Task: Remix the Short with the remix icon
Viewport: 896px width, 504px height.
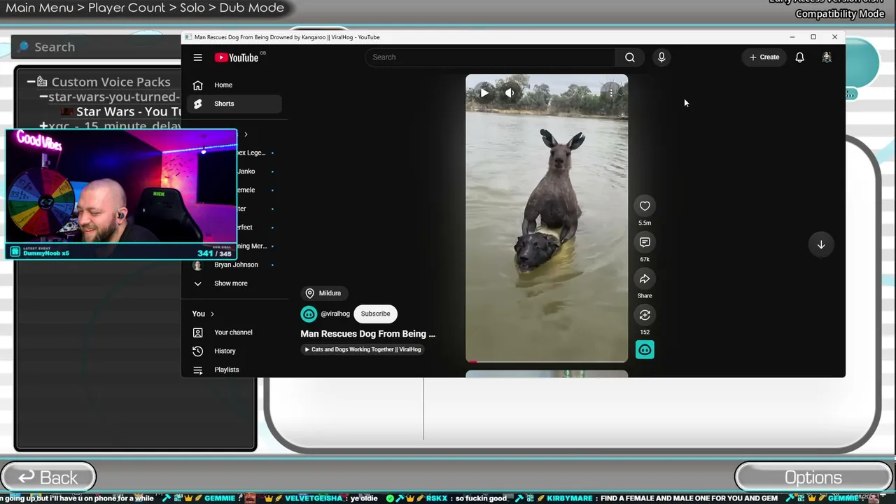Action: pos(645,315)
